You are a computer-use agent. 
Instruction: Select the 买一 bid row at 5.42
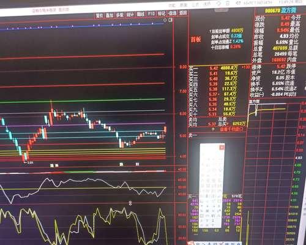coord(219,67)
